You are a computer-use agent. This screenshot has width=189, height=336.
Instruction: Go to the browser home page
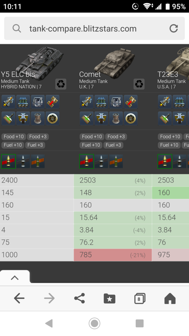tap(170, 298)
